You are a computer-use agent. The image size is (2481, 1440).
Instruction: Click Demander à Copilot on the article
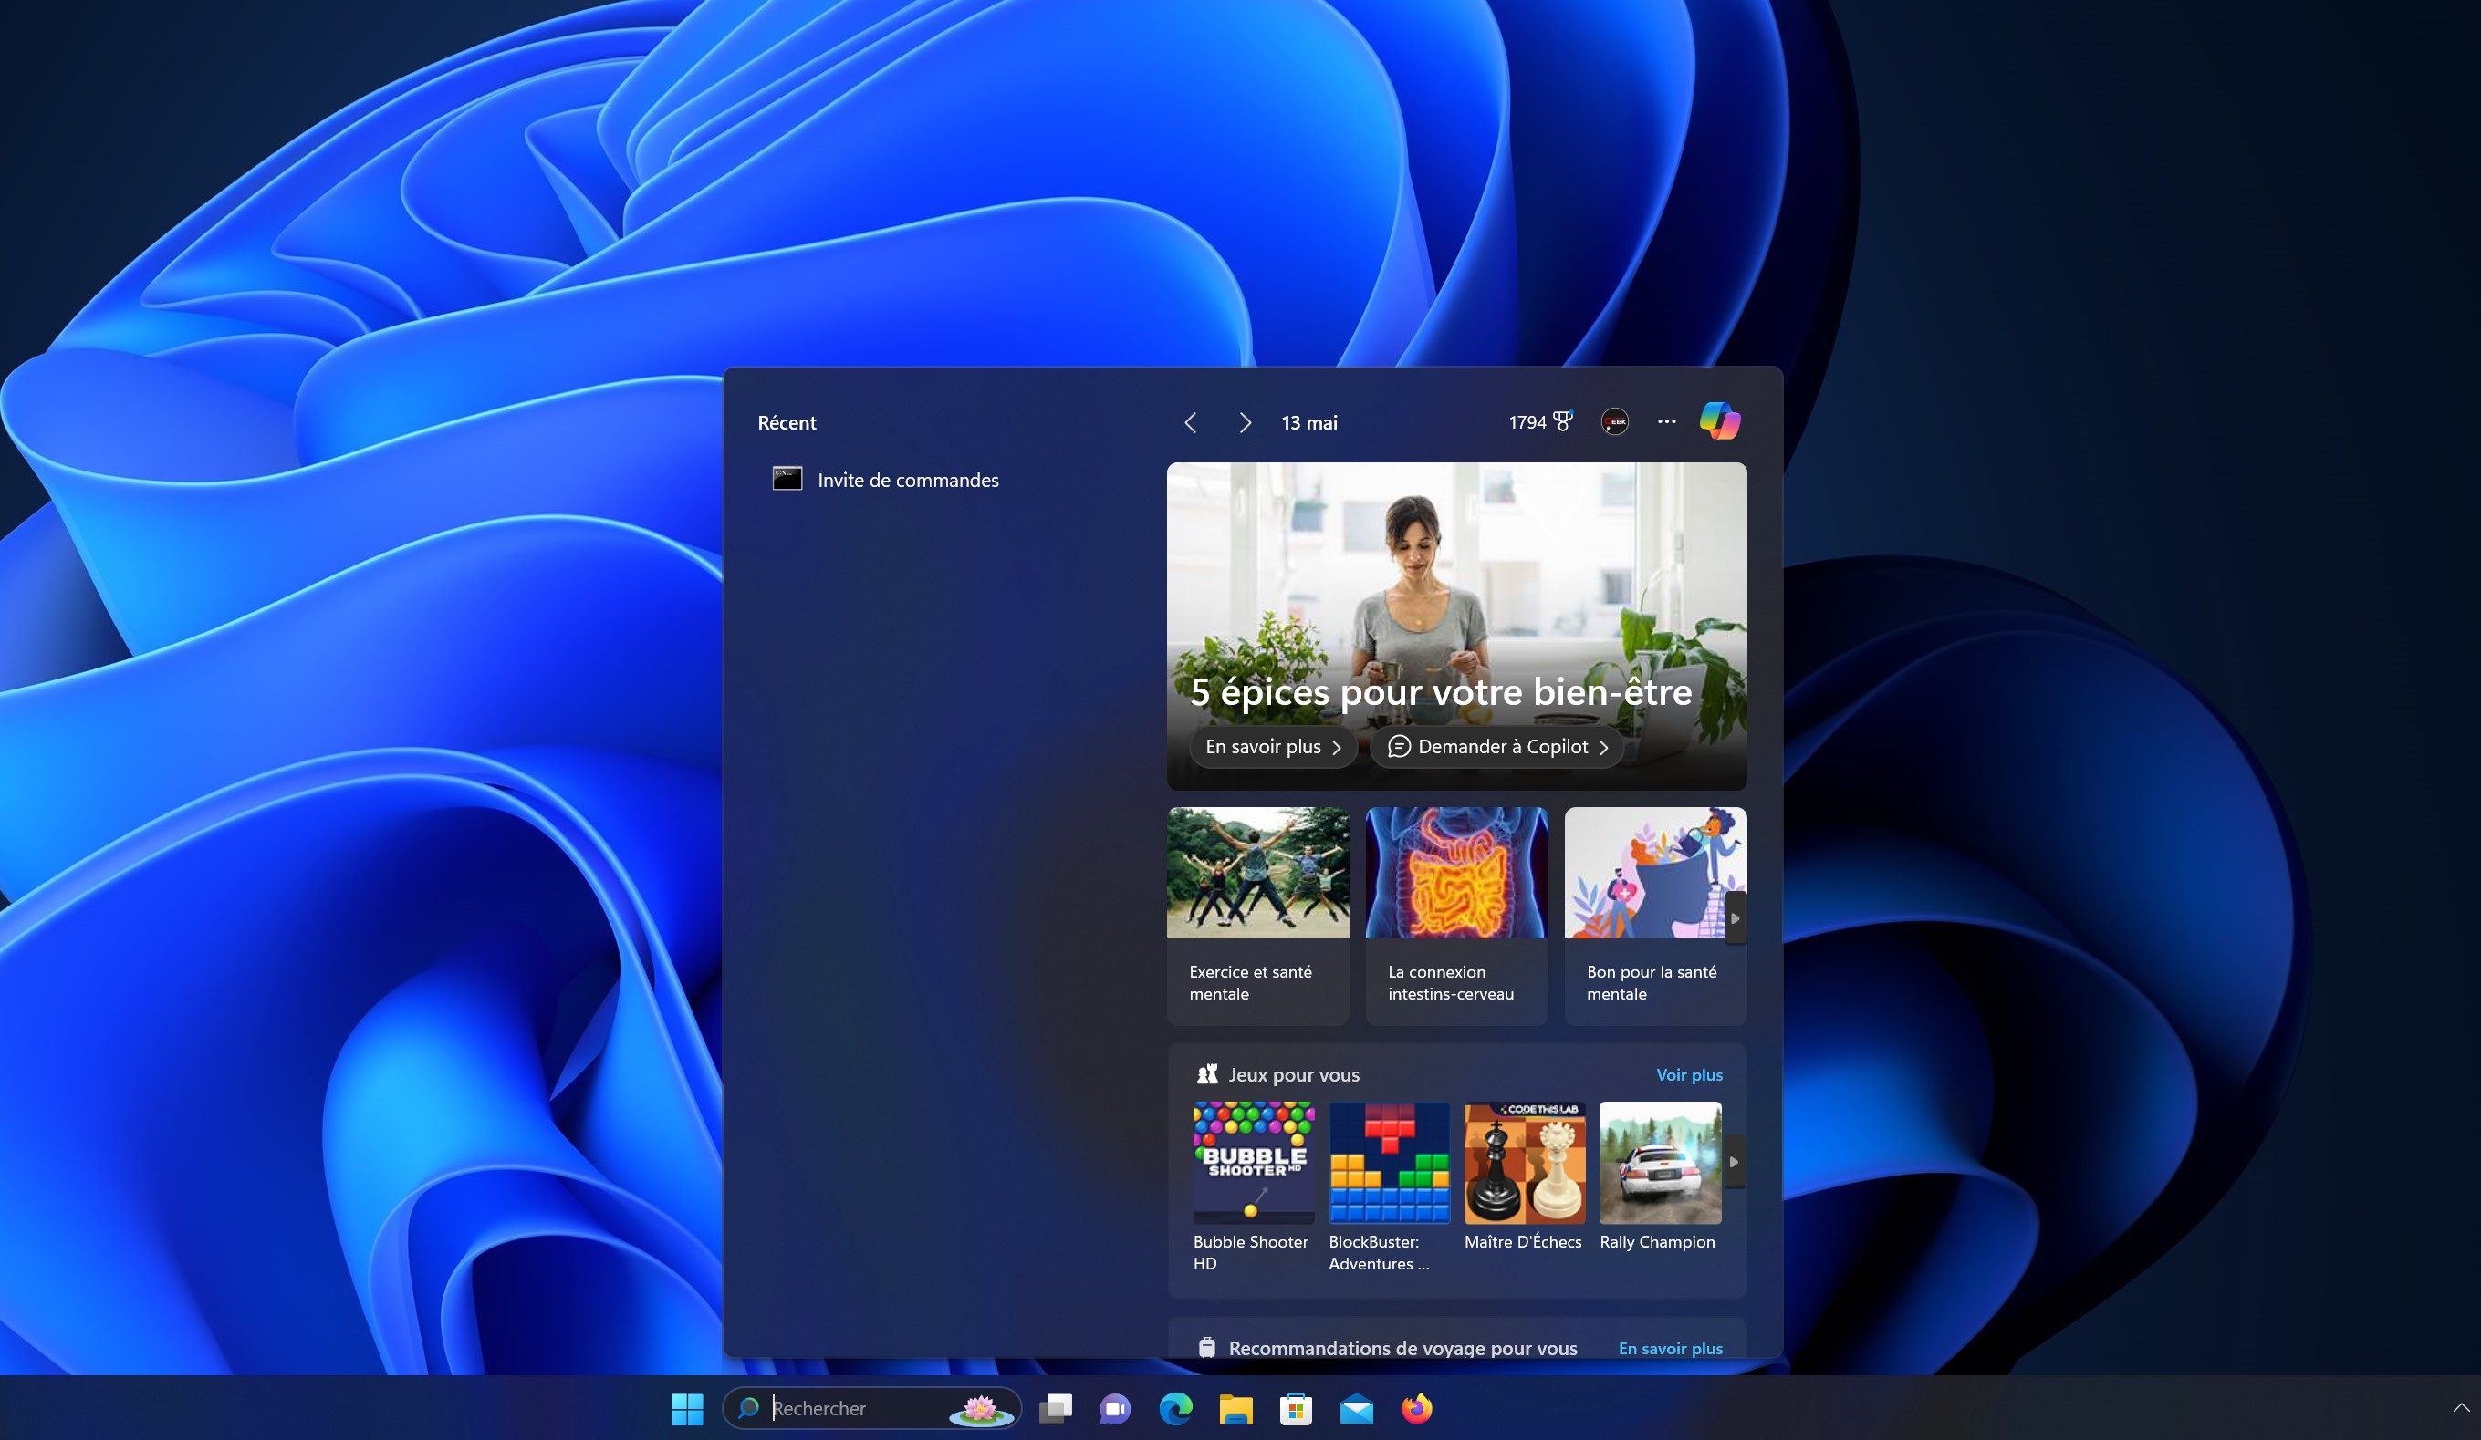tap(1495, 746)
